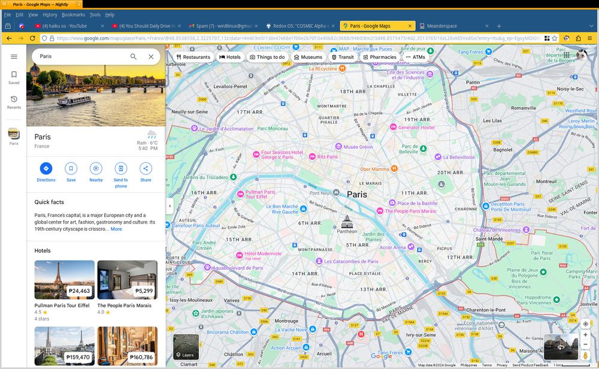The width and height of the screenshot is (599, 369).
Task: Bookmark this page with star icon
Action: pos(554,38)
